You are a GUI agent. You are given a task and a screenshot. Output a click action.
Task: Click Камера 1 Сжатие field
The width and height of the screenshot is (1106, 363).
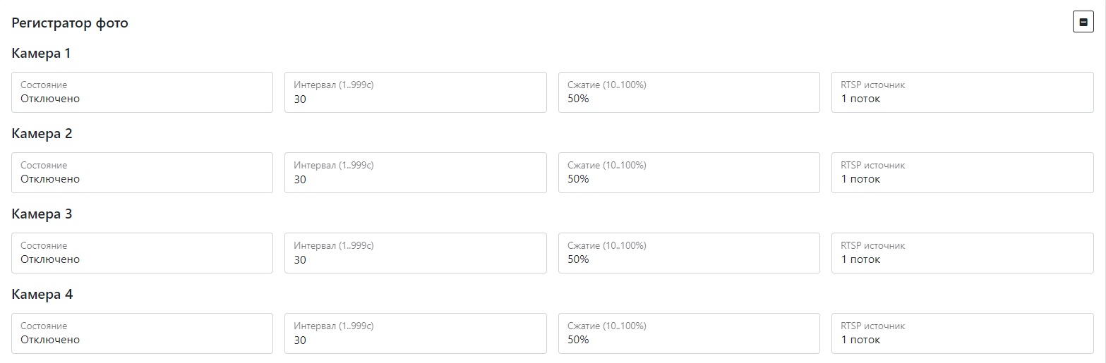pyautogui.click(x=689, y=92)
